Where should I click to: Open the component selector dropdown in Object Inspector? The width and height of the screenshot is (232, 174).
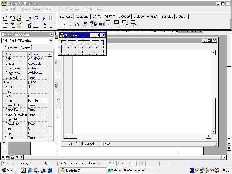coord(51,41)
